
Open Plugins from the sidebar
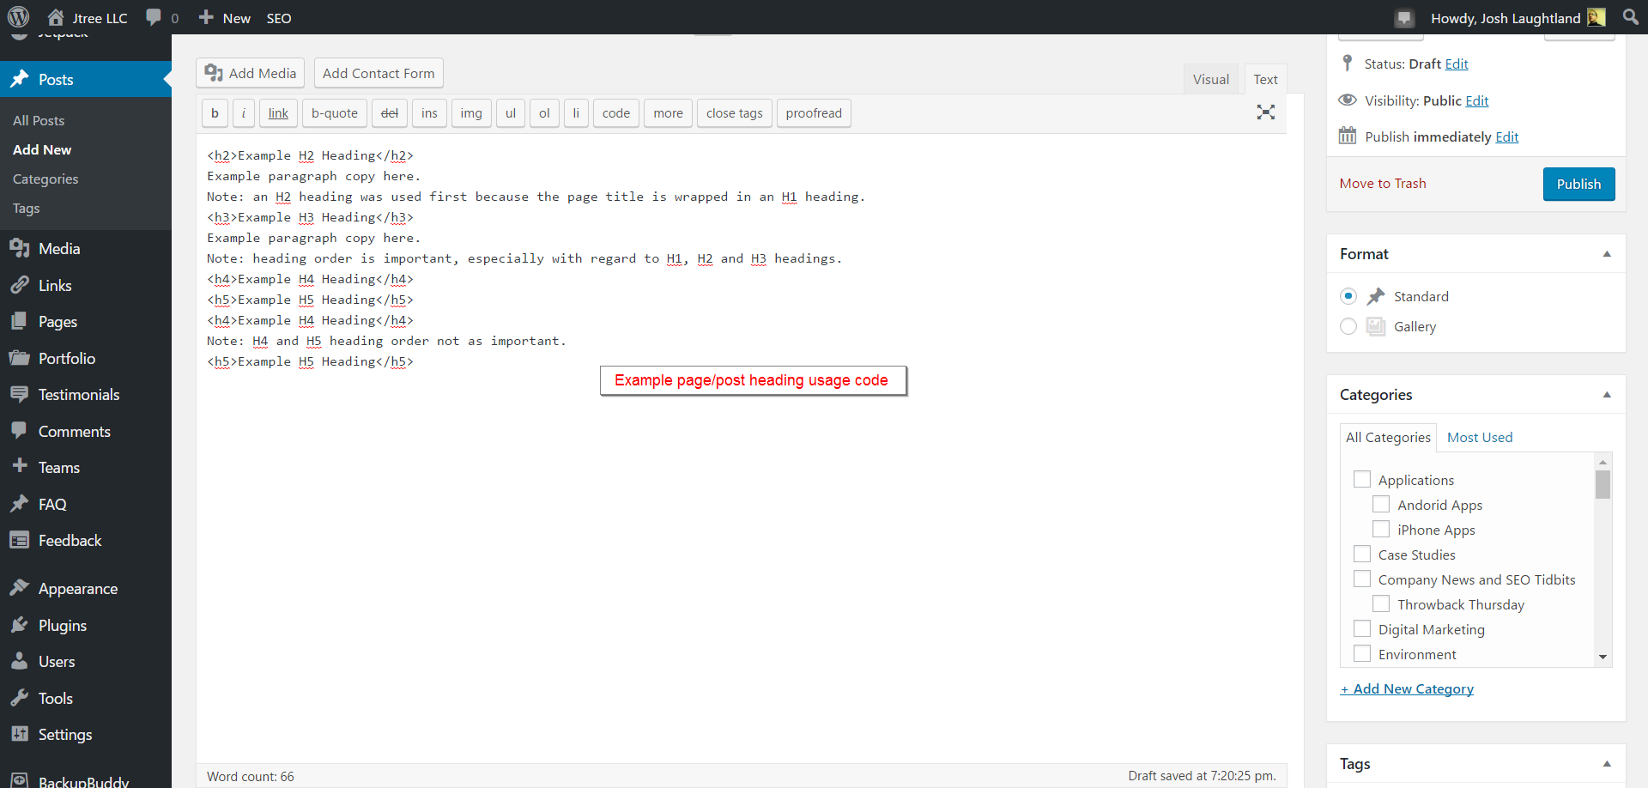[x=62, y=626]
